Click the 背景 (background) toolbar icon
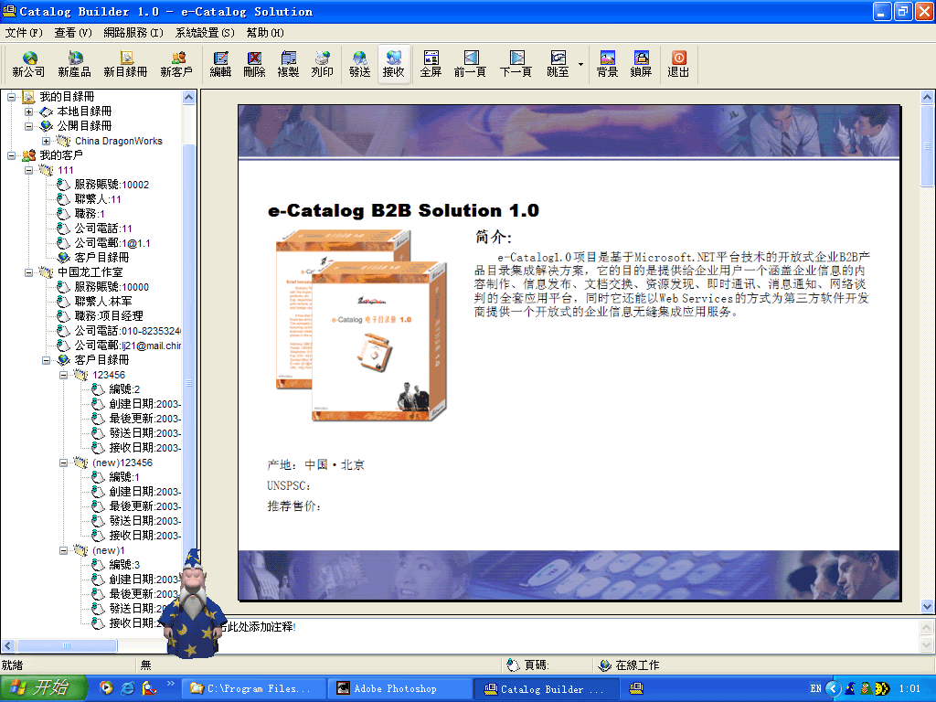 click(x=607, y=65)
